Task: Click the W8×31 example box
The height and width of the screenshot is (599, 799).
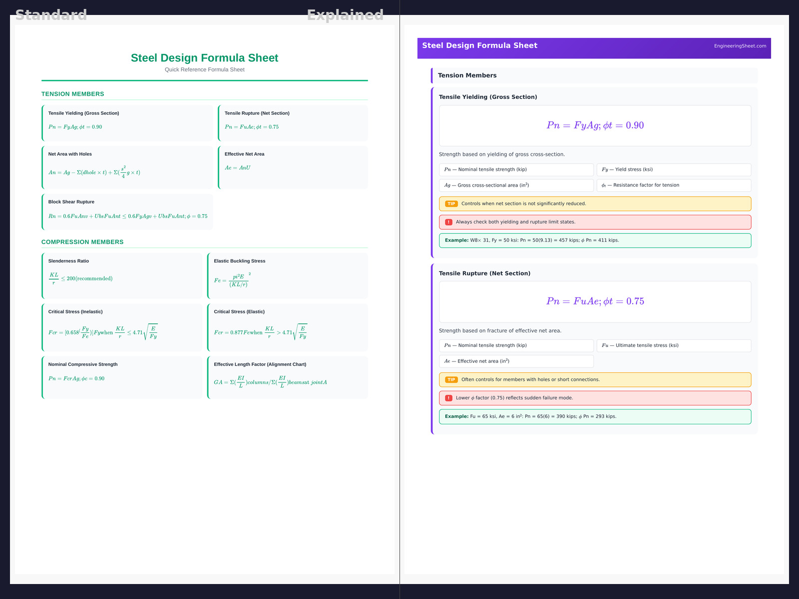Action: (594, 241)
